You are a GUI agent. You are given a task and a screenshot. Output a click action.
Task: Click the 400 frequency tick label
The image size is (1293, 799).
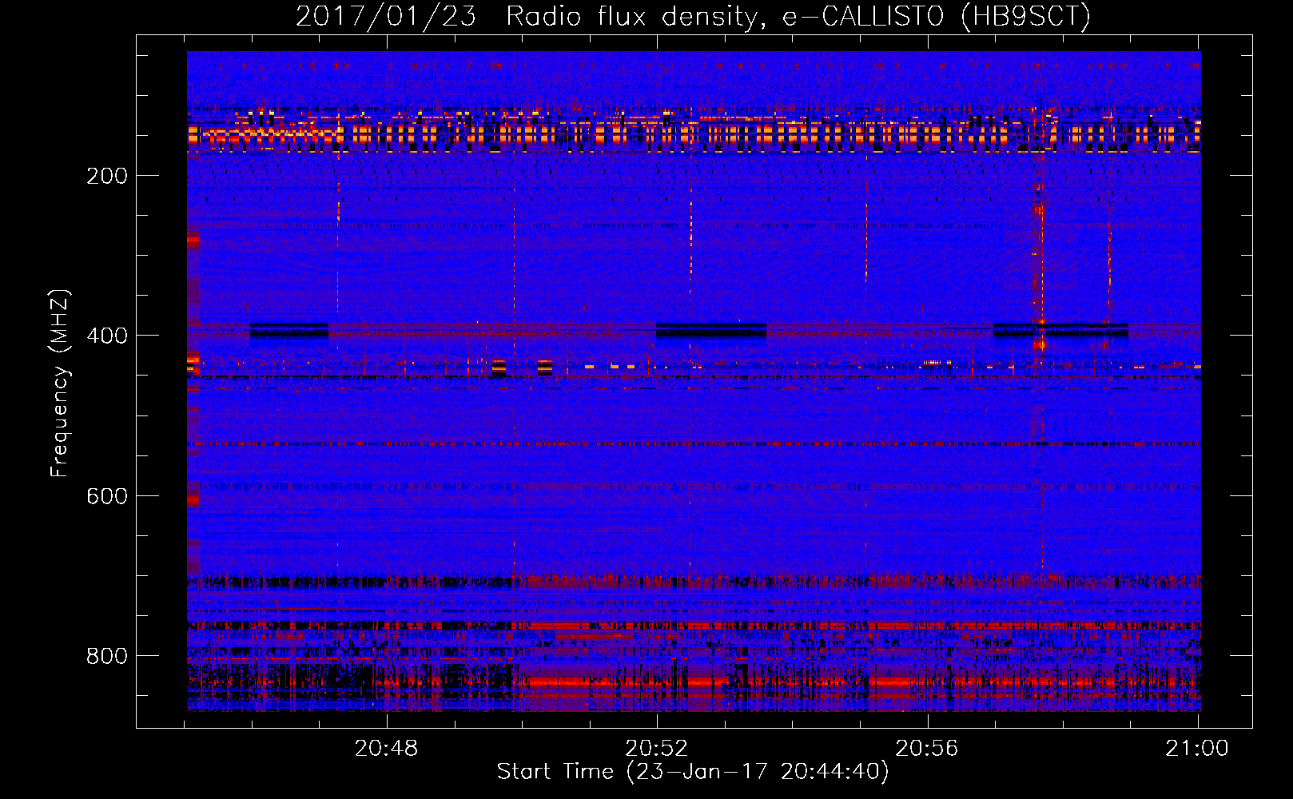click(x=107, y=336)
